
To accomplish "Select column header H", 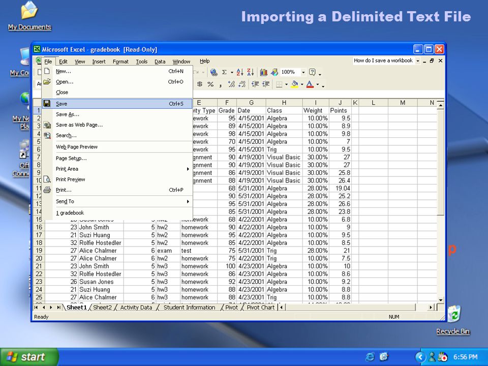I will pyautogui.click(x=284, y=103).
